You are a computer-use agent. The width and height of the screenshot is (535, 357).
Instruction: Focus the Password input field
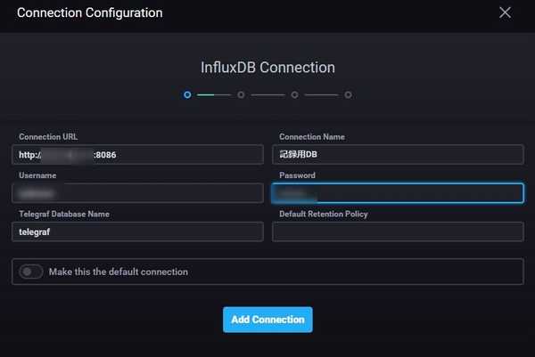pyautogui.click(x=398, y=193)
